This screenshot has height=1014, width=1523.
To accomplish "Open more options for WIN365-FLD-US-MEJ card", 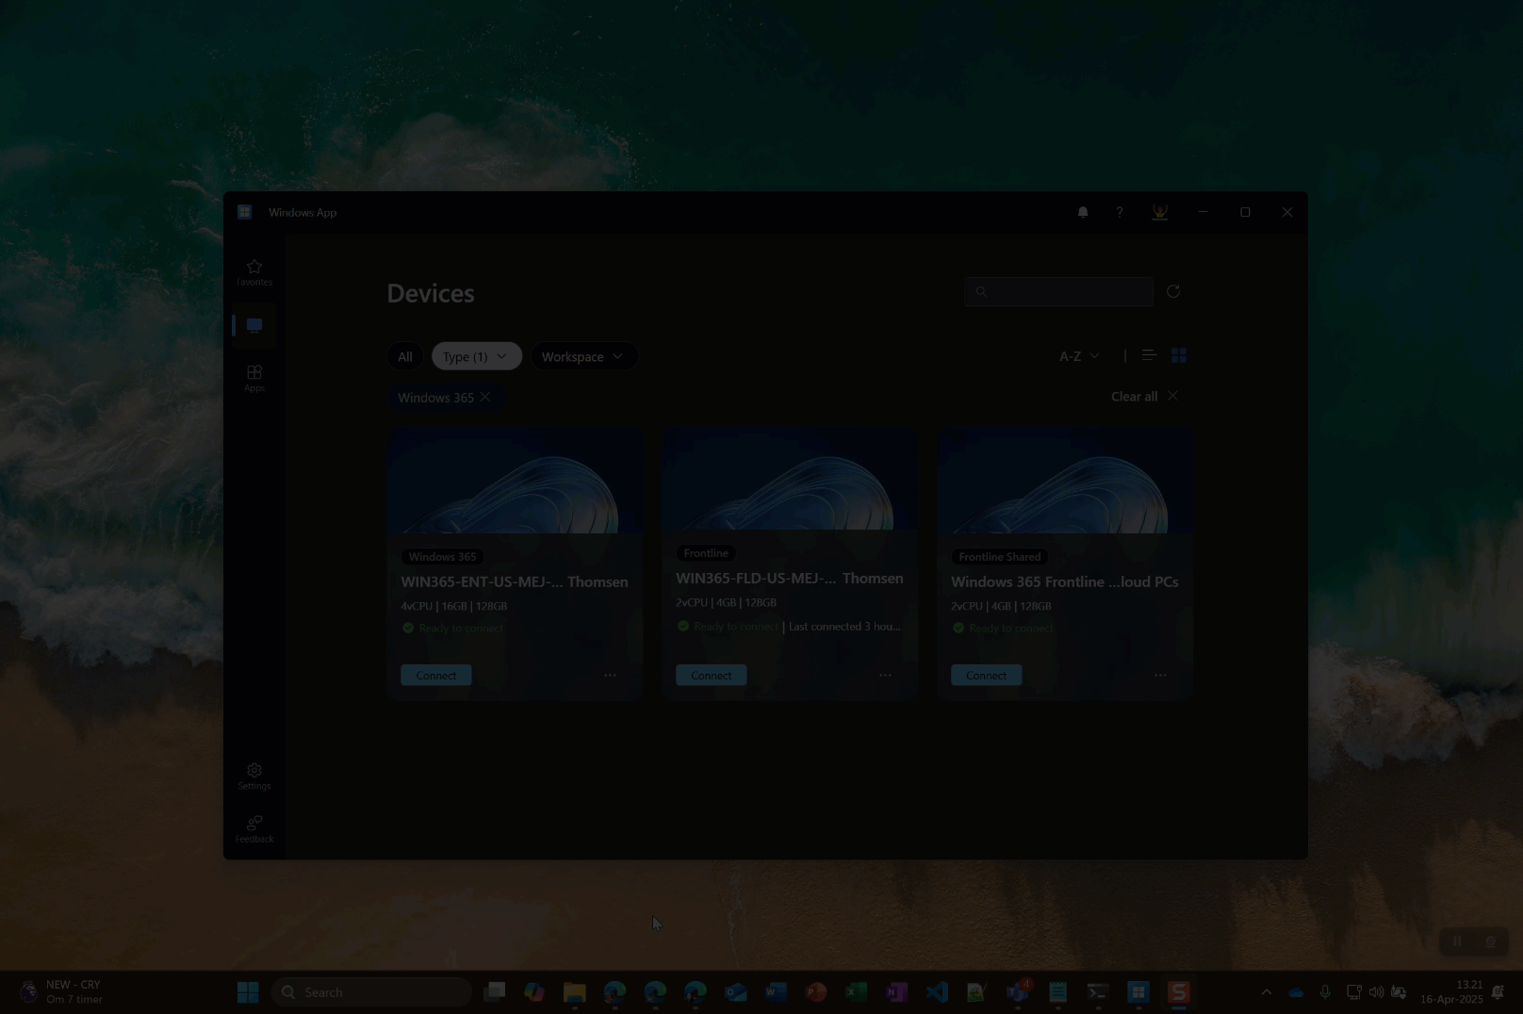I will coord(885,676).
